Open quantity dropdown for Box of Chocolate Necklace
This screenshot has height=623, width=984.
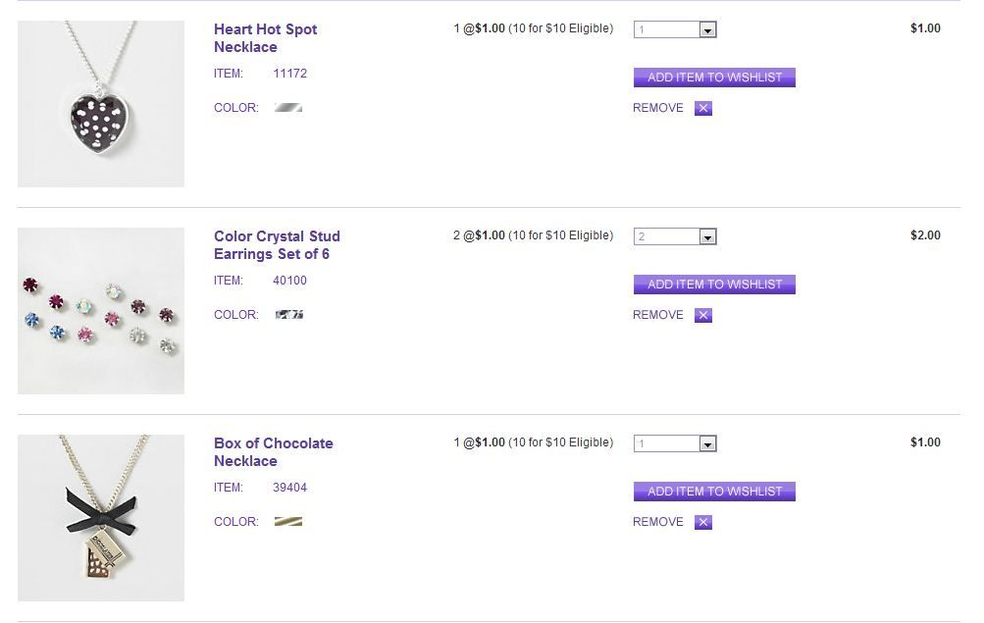tap(707, 444)
